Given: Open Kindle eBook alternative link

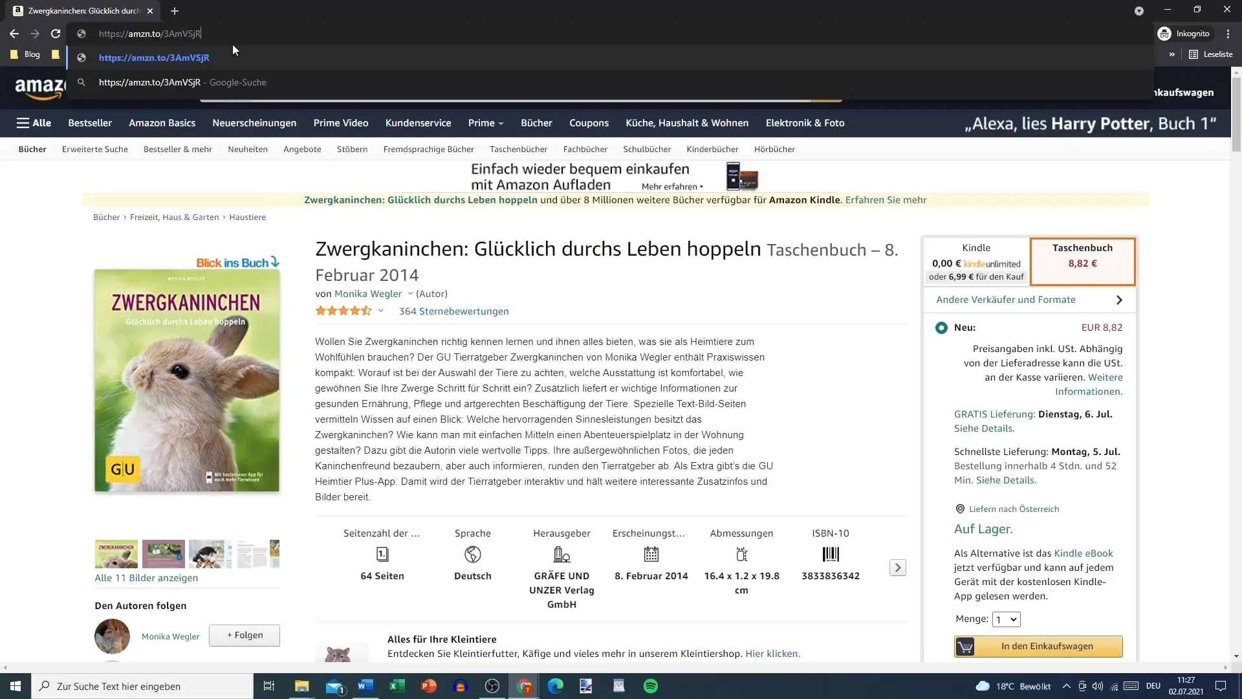Looking at the screenshot, I should pyautogui.click(x=1084, y=553).
